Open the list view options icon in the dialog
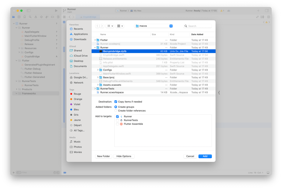 [110, 26]
